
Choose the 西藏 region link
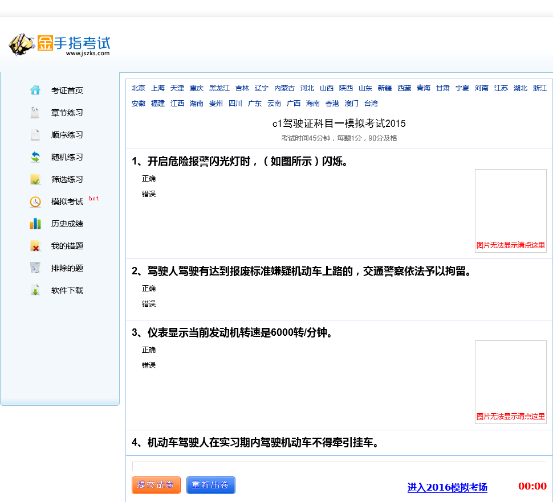coord(404,88)
